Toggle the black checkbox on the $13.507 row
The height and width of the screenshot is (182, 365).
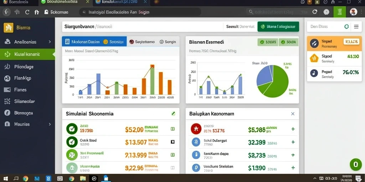pos(173,141)
